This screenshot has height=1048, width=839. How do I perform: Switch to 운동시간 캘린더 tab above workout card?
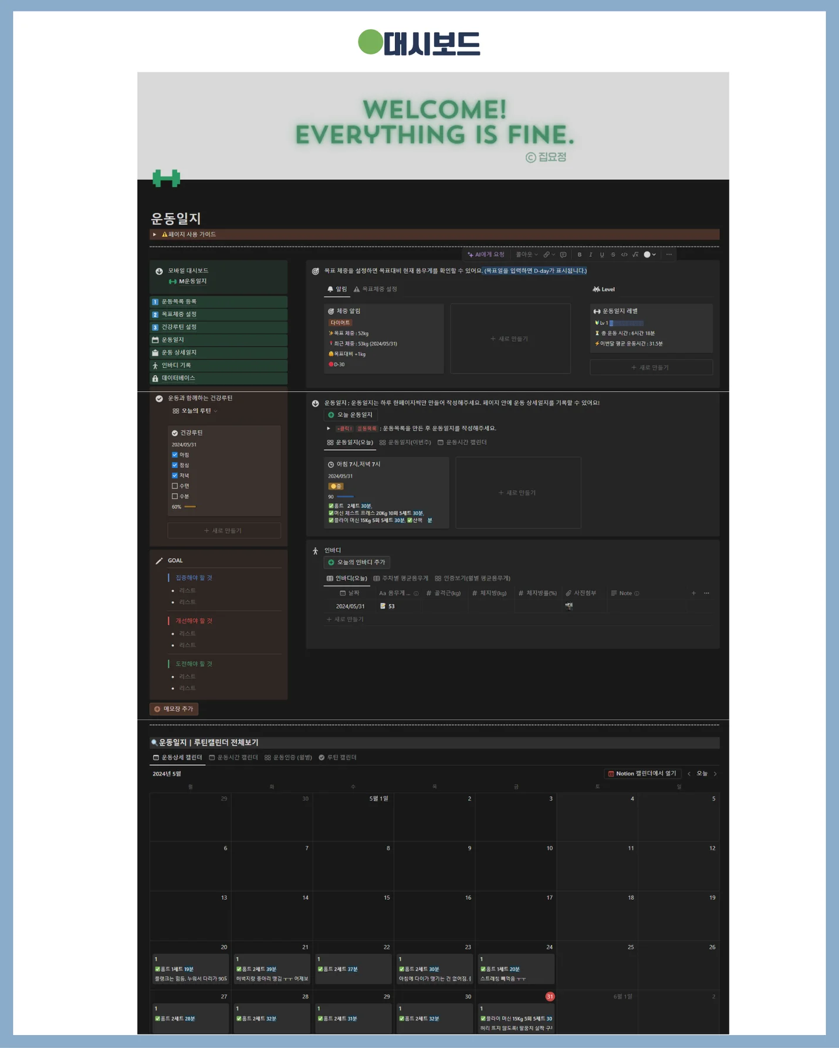462,443
